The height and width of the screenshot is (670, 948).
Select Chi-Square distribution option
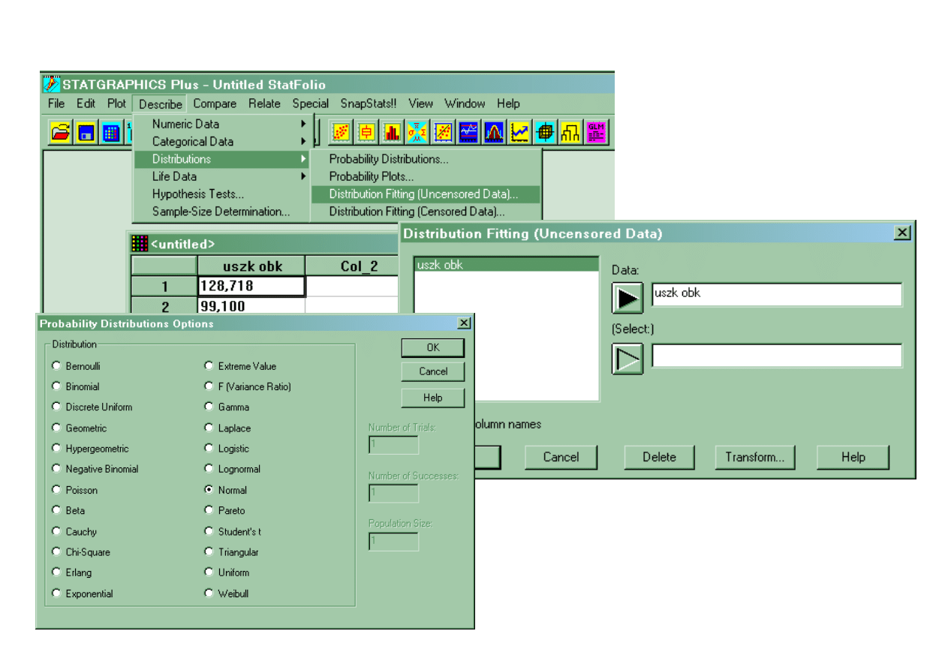coord(56,551)
